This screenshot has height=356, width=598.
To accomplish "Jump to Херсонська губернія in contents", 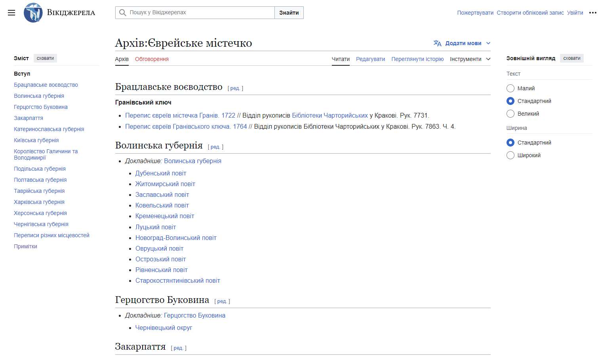I will 40,213.
